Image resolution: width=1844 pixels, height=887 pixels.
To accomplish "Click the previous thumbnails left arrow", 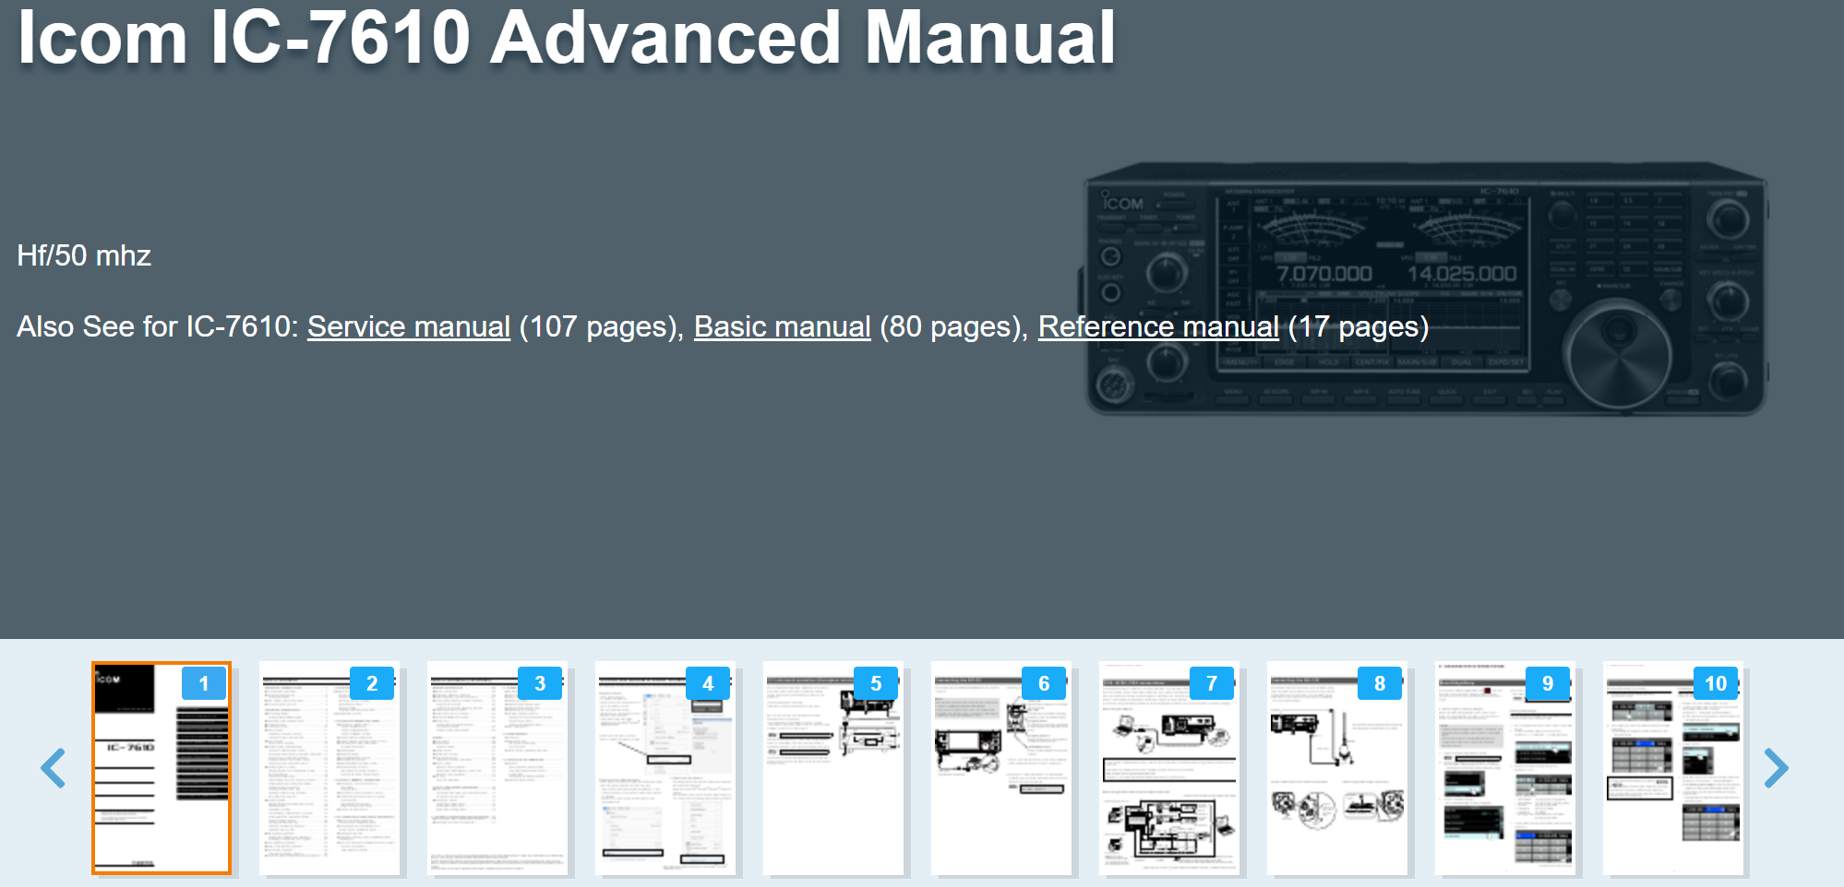I will (x=54, y=767).
